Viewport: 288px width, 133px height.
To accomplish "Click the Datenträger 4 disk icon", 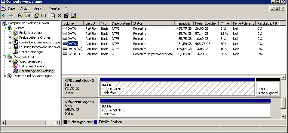I will point(67,102).
